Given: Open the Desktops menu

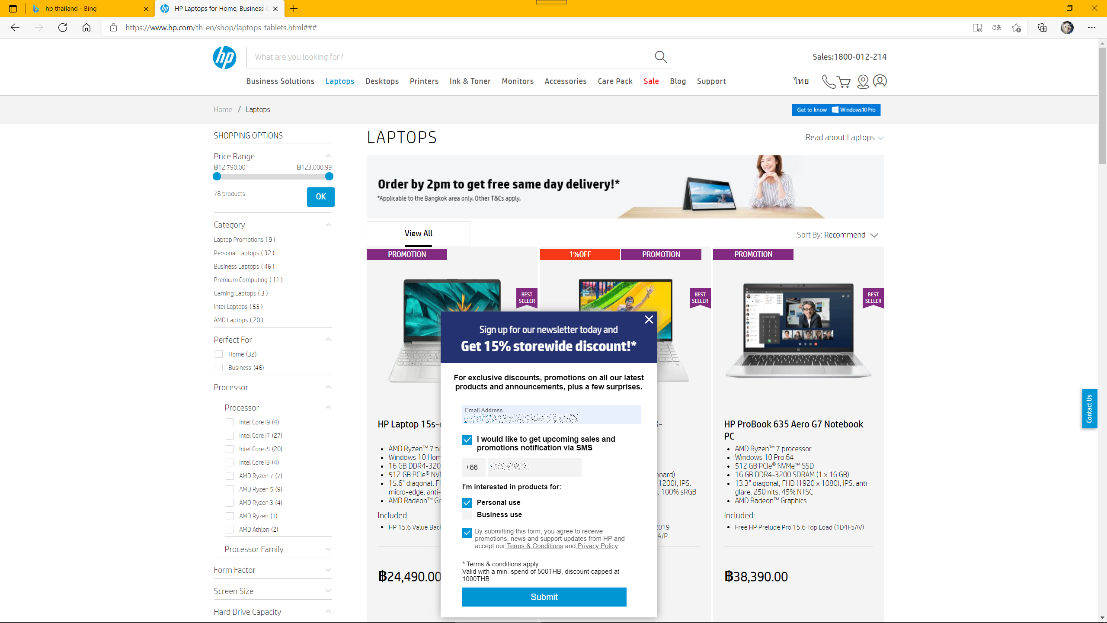Looking at the screenshot, I should [382, 81].
